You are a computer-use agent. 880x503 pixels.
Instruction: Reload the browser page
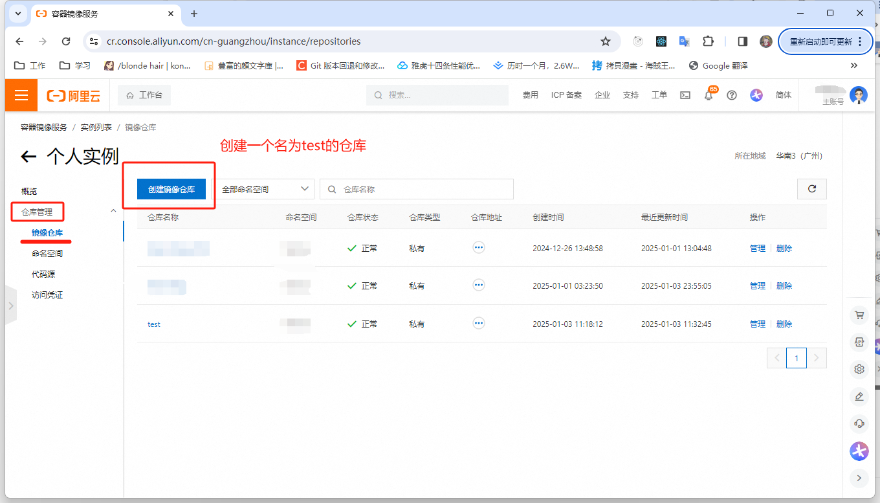pos(66,41)
